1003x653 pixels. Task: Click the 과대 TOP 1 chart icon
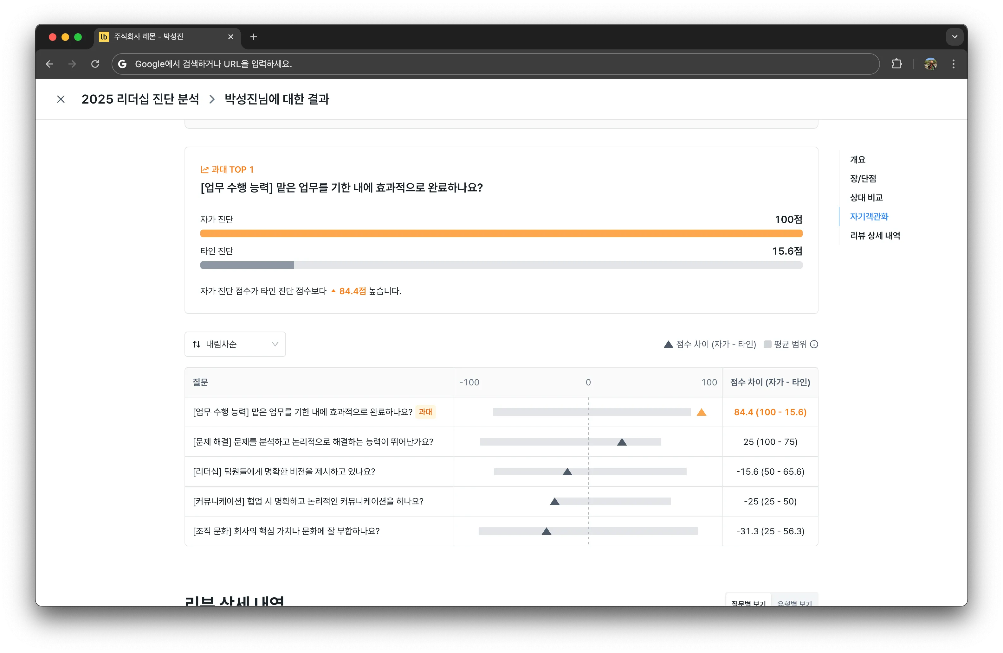tap(205, 170)
